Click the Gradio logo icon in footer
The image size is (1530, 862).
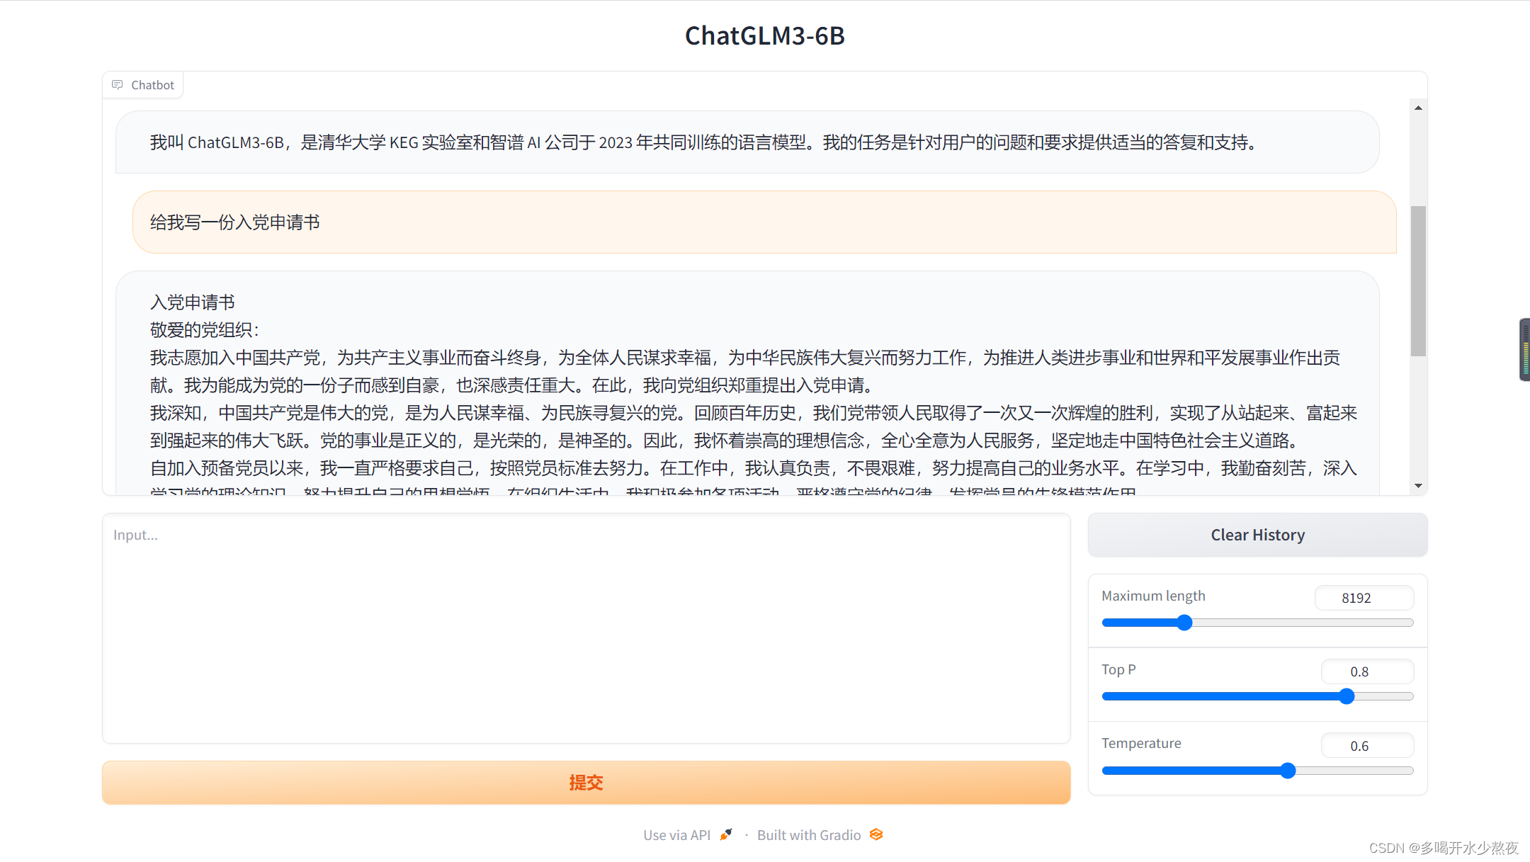(x=876, y=834)
